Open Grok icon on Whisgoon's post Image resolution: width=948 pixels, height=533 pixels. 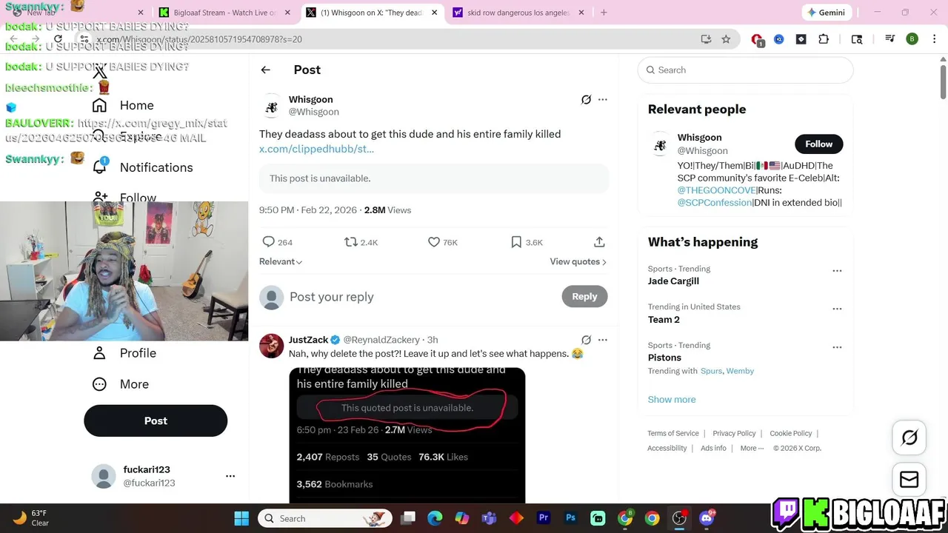[x=586, y=99]
